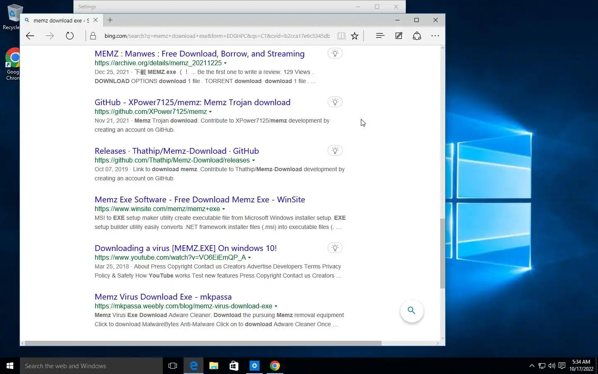Click Search the web and Windows box
The image size is (598, 374).
[x=91, y=366]
